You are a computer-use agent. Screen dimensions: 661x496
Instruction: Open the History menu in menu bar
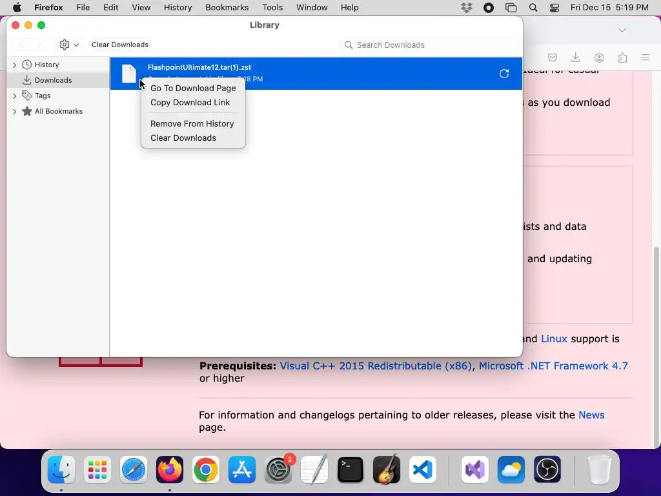click(178, 8)
